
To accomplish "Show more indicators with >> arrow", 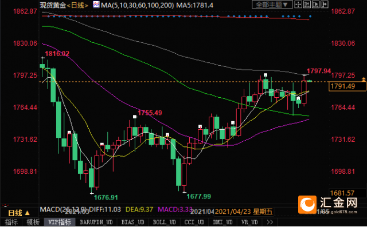I will (x=270, y=222).
